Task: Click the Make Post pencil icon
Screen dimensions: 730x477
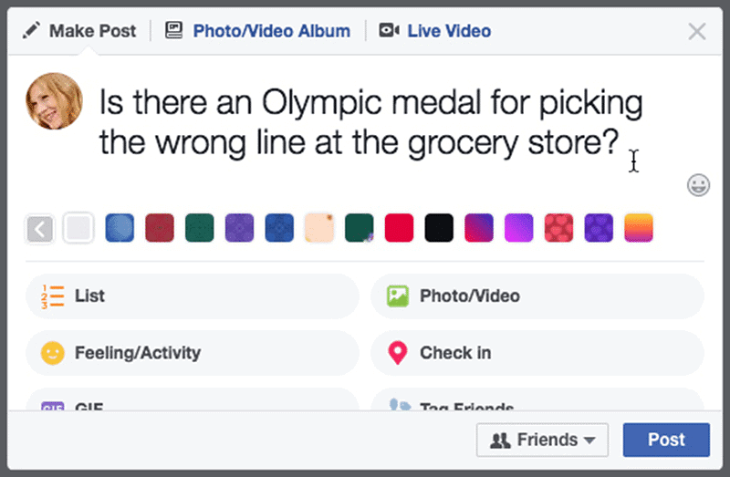Action: (32, 31)
